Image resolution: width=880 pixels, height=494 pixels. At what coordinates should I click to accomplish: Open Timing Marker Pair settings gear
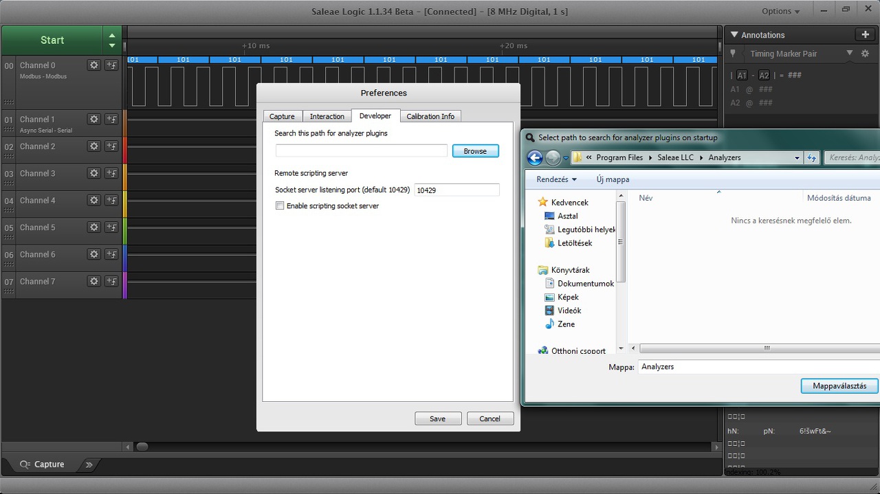click(x=866, y=54)
